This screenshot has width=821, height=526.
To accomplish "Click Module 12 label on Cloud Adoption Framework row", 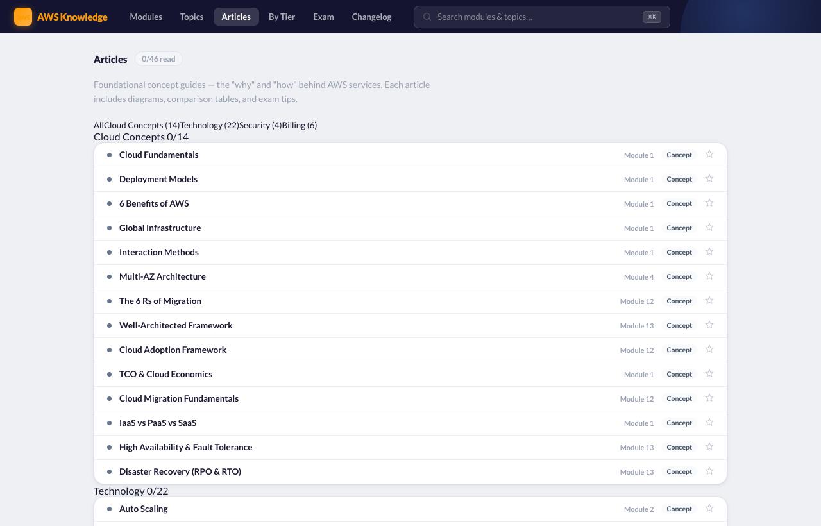I will 637,350.
